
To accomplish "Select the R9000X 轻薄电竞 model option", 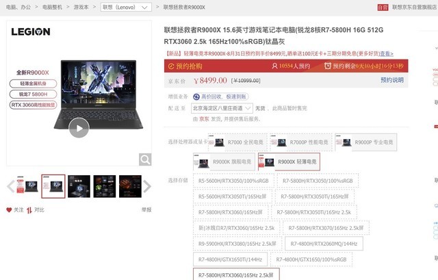I will pos(289,162).
